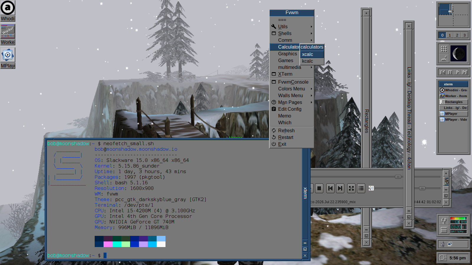Viewport: 472px width, 265px height.
Task: Select Rectangles in the window list
Action: pos(453,102)
